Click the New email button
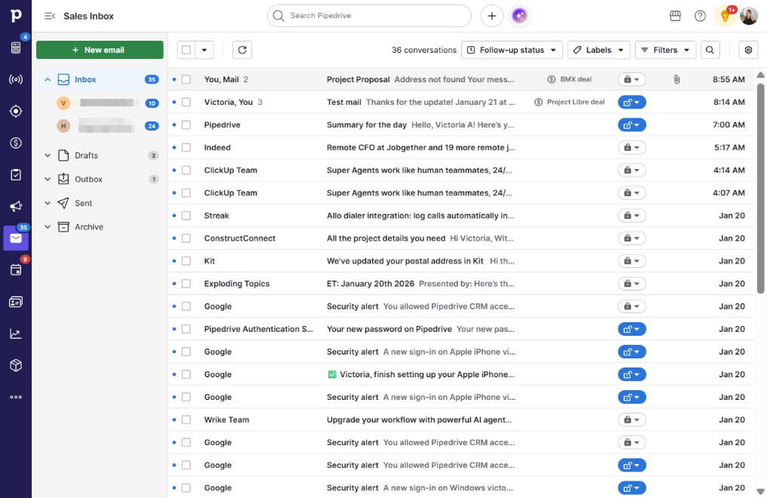Screen dimensions: 767x498 [100, 50]
